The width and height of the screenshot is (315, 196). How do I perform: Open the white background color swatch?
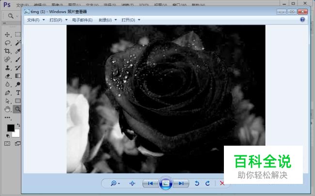click(16, 133)
